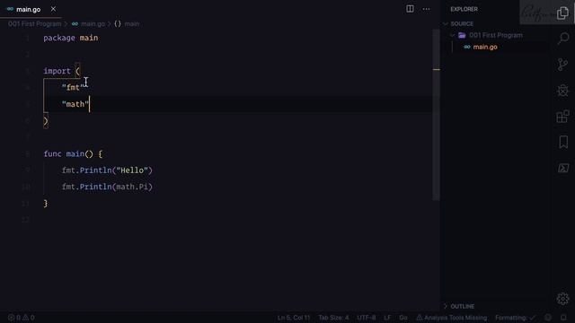This screenshot has height=323, width=575.
Task: Close the main.go tab
Action: pos(53,9)
